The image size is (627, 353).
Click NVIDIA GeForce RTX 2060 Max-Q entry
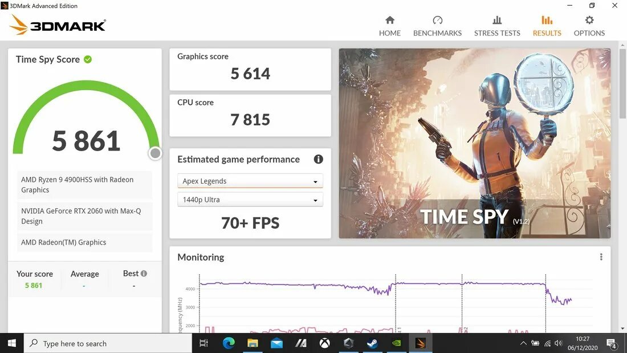84,216
